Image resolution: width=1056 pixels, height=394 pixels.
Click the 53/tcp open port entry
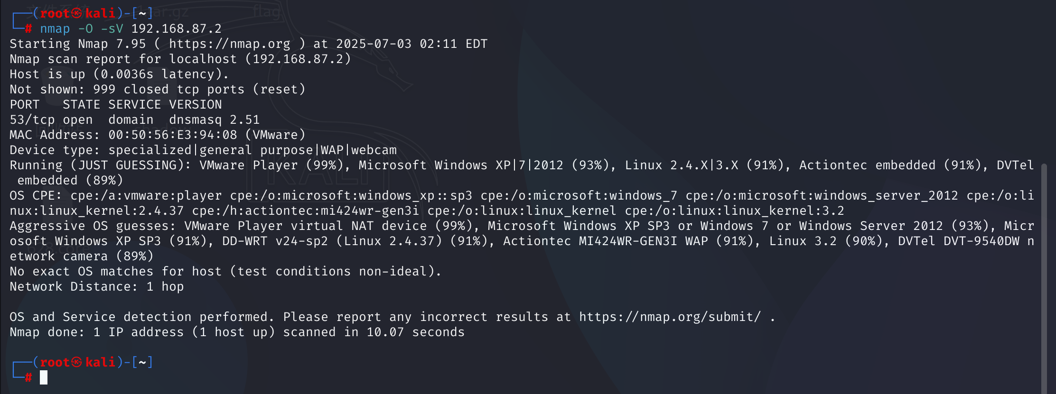(x=51, y=119)
